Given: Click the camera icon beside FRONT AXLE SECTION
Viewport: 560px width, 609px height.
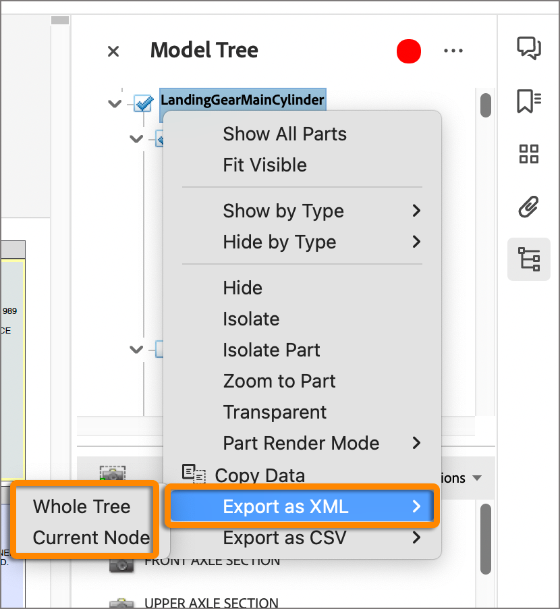Looking at the screenshot, I should [121, 564].
